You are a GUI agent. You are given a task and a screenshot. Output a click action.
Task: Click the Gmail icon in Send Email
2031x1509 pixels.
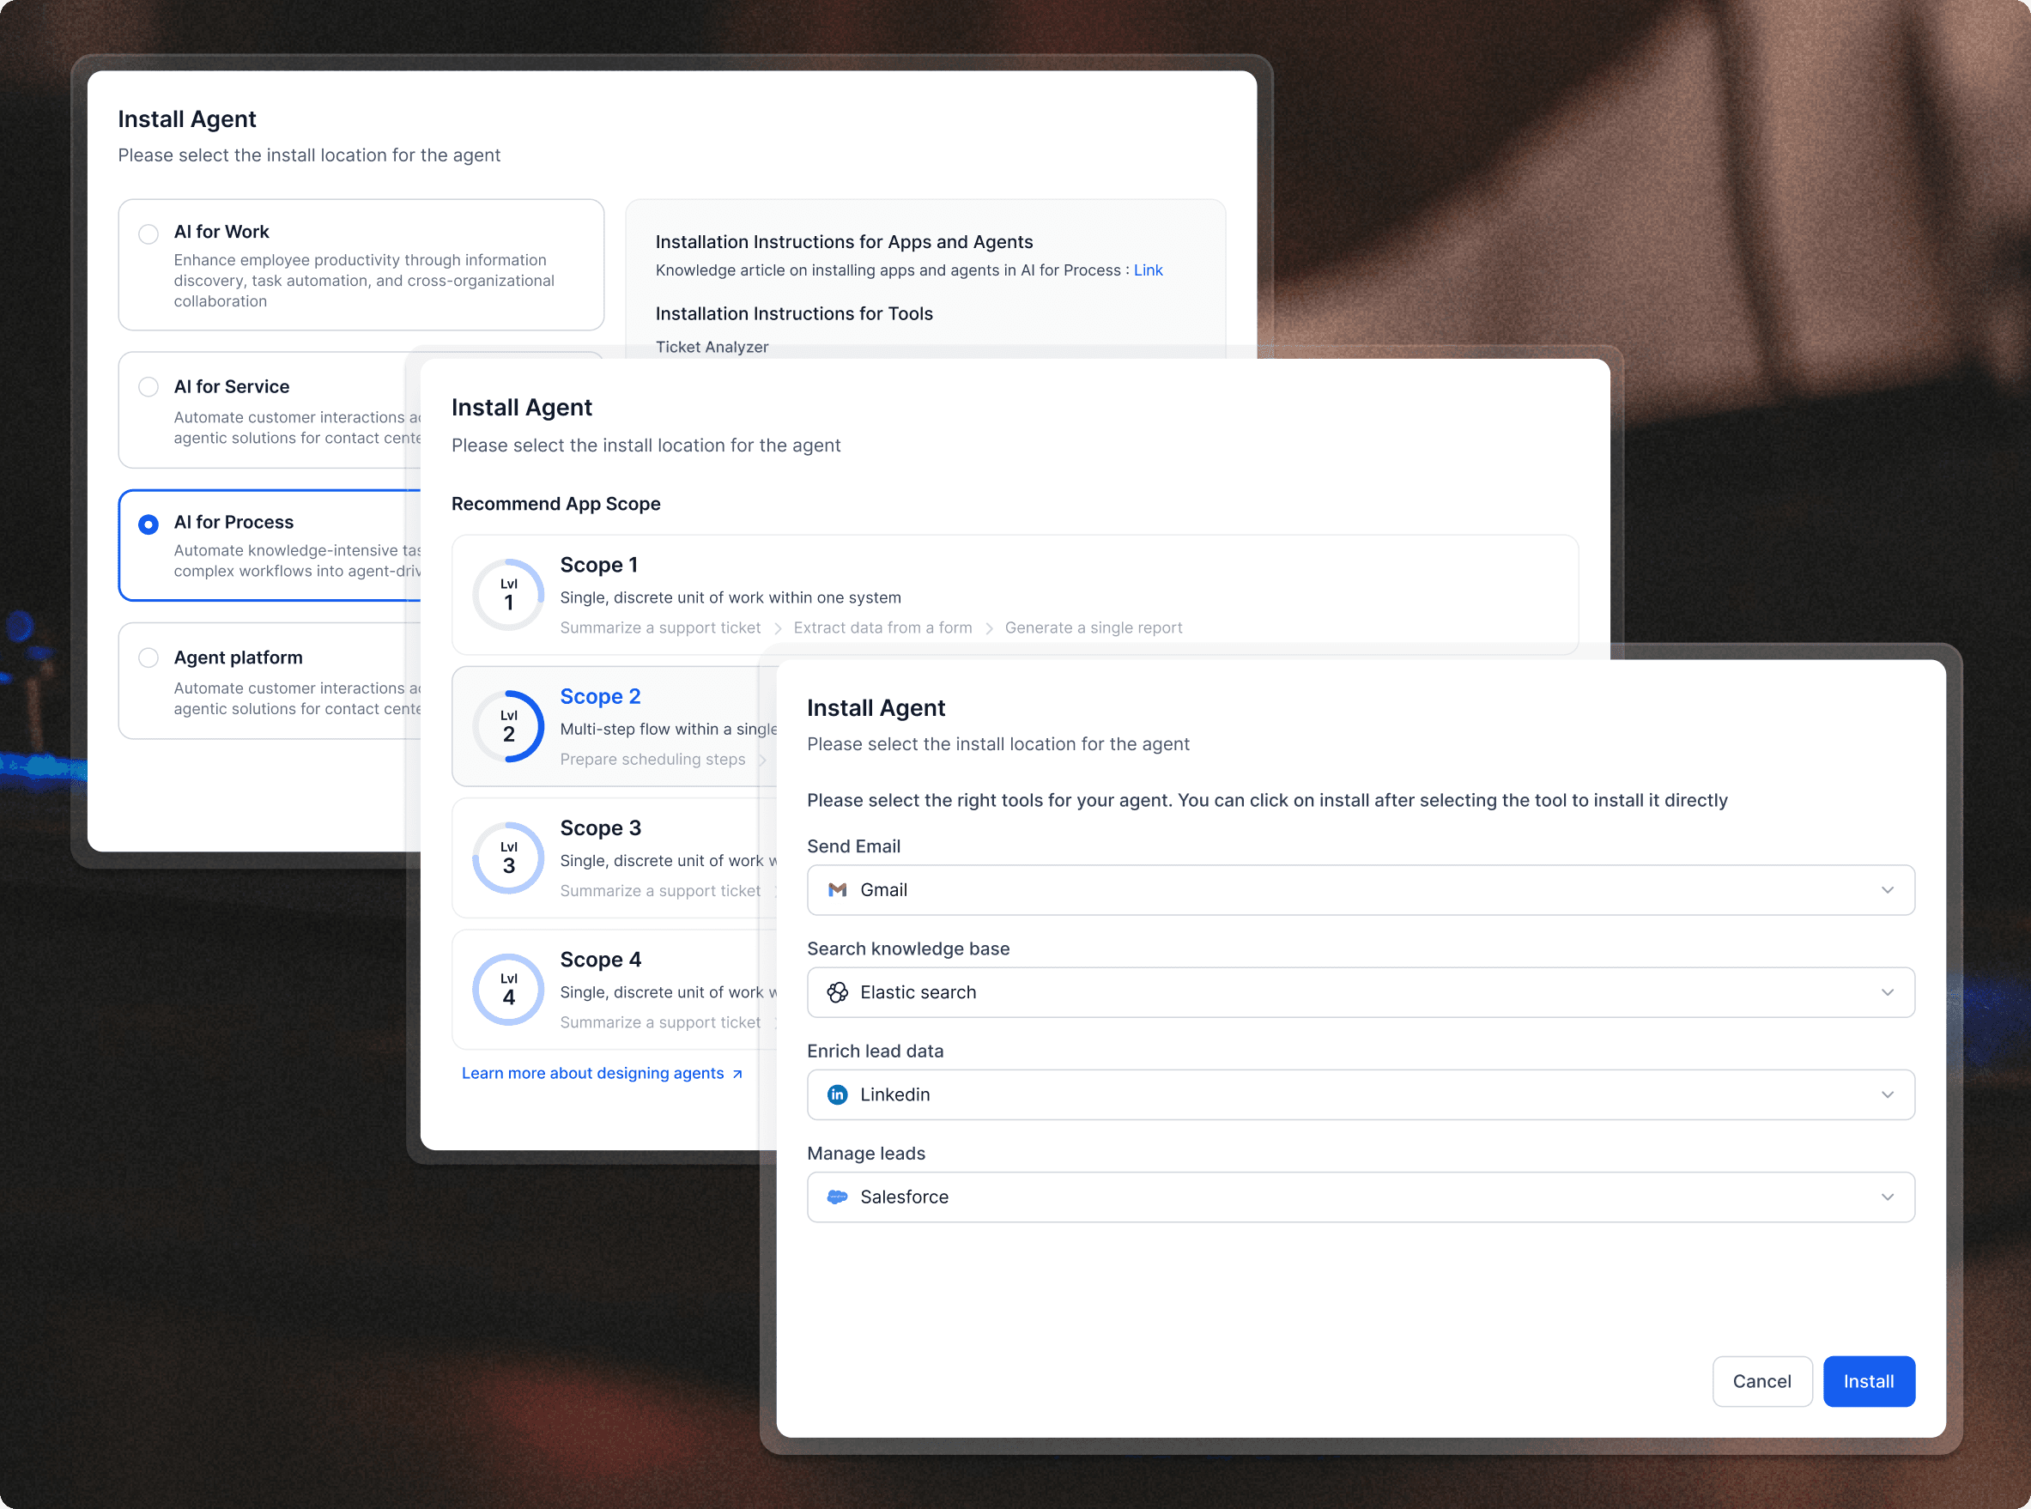point(836,889)
